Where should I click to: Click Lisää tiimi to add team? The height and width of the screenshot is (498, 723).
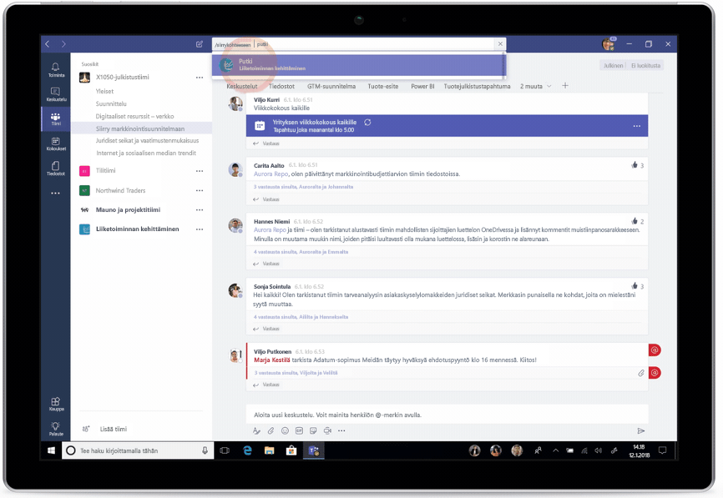(x=114, y=429)
